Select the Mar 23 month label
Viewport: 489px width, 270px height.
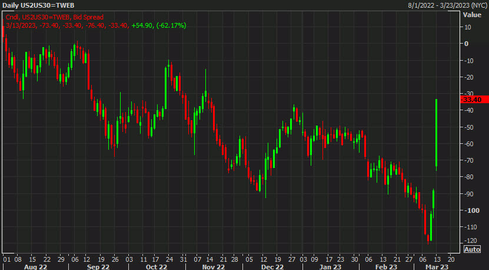coord(433,266)
